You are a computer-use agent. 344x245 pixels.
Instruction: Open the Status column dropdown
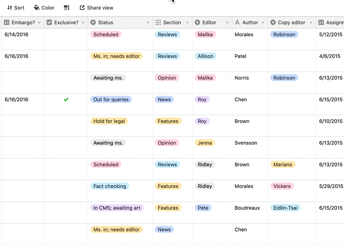pos(148,22)
